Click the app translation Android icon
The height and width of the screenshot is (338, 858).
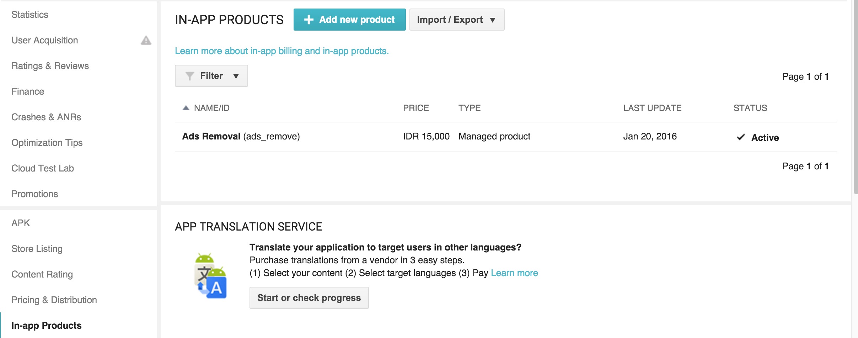point(211,276)
